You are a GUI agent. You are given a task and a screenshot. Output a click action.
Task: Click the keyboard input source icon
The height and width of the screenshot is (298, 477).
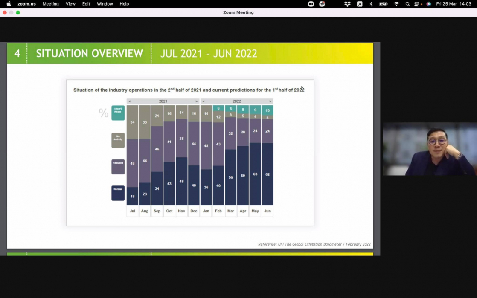click(x=360, y=4)
